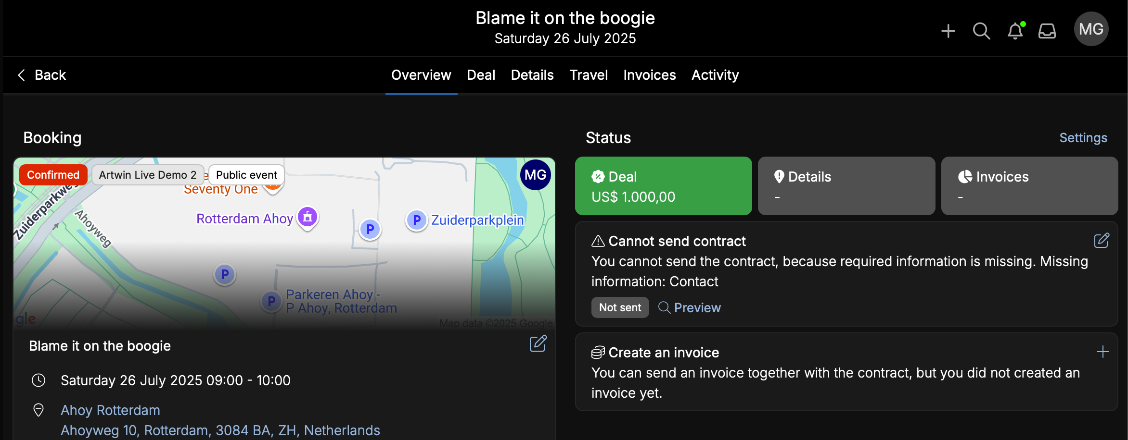Open the Activity tab
The image size is (1128, 440).
point(715,75)
